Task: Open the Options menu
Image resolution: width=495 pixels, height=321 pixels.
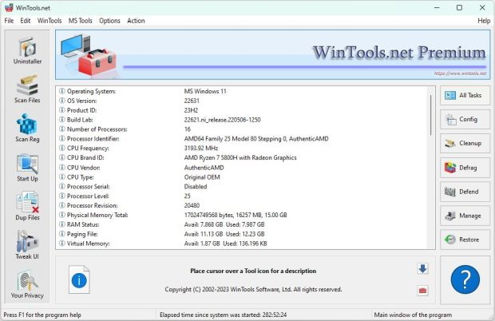Action: (109, 21)
